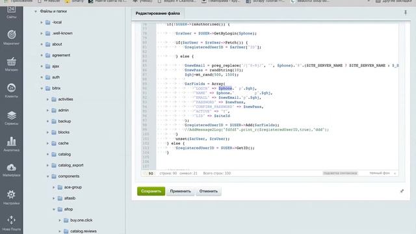
Task: Click the folder icon of cache
Action: [54, 143]
